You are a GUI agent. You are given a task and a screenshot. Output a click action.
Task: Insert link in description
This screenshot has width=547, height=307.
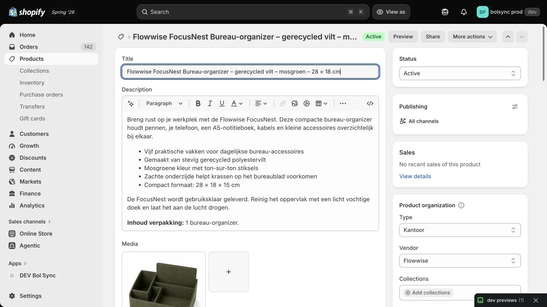(282, 103)
